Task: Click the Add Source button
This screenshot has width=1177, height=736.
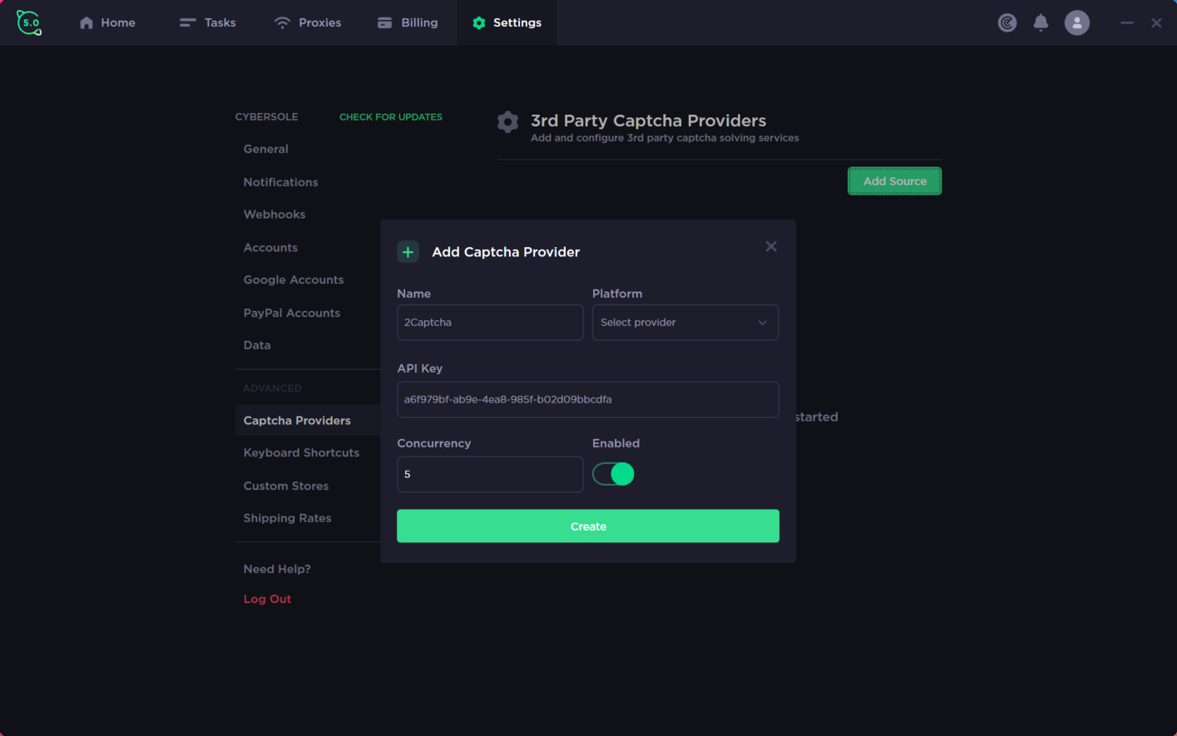Action: pos(894,181)
